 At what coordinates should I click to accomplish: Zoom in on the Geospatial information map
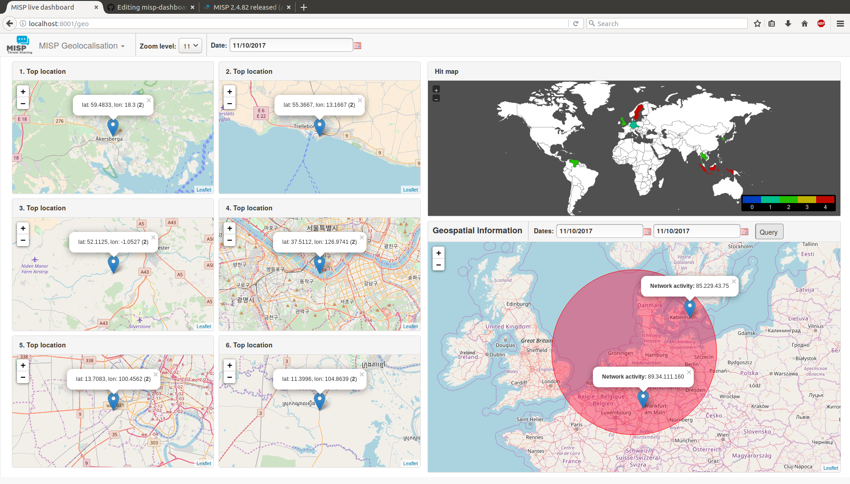439,253
